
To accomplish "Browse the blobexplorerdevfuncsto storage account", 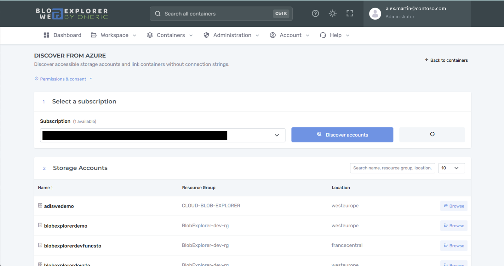I will coord(454,246).
